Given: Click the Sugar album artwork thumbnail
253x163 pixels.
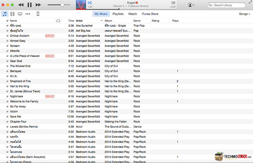Looking at the screenshot, I should coord(81,5).
